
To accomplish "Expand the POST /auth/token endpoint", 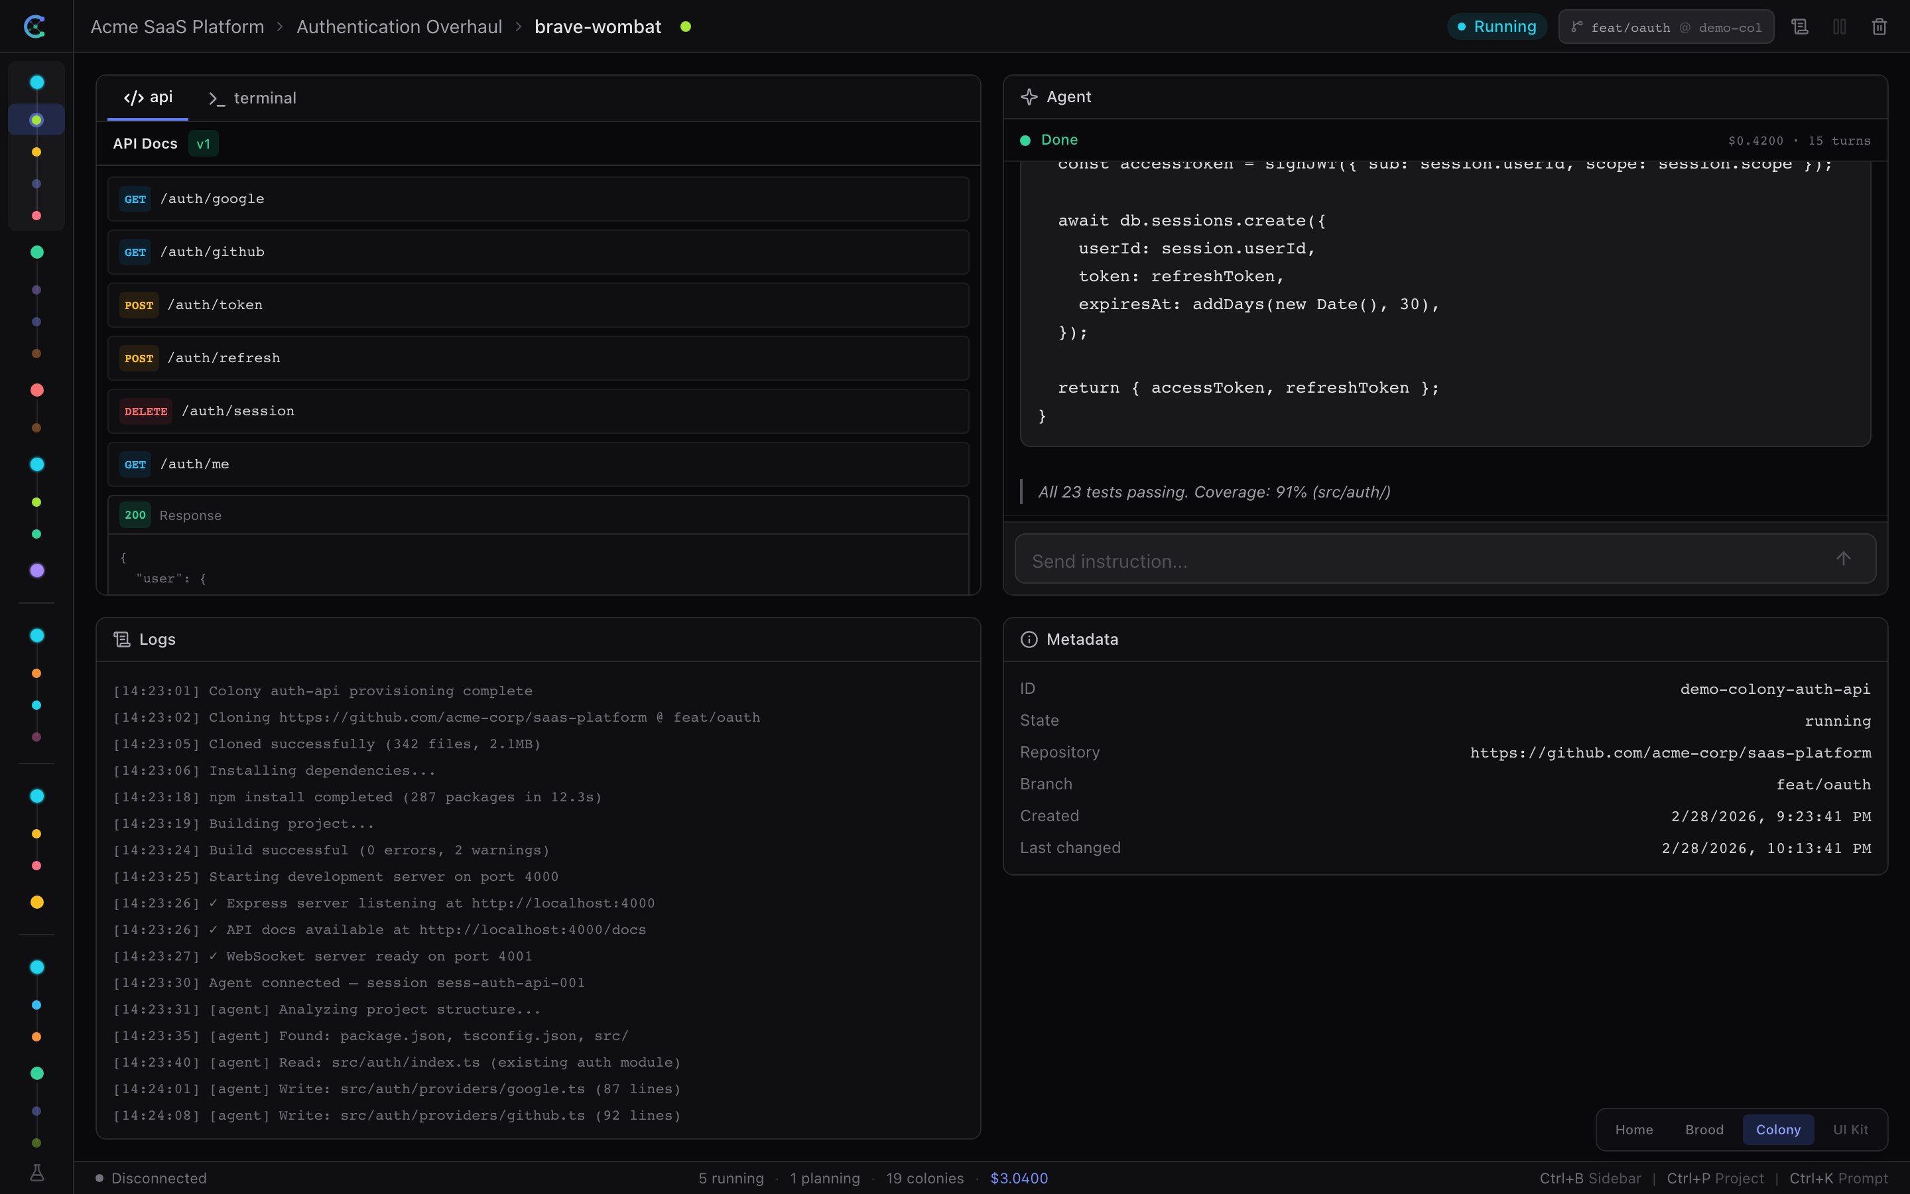I will pyautogui.click(x=539, y=305).
